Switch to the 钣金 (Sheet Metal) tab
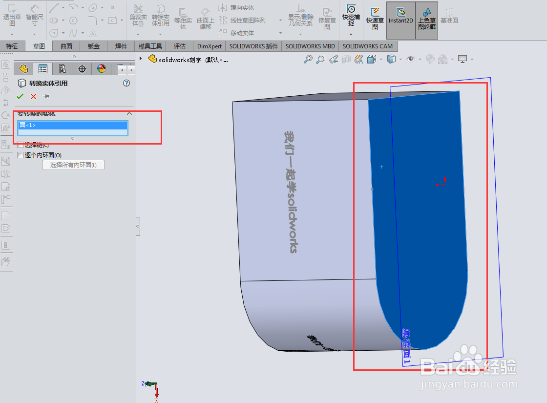 coord(93,46)
